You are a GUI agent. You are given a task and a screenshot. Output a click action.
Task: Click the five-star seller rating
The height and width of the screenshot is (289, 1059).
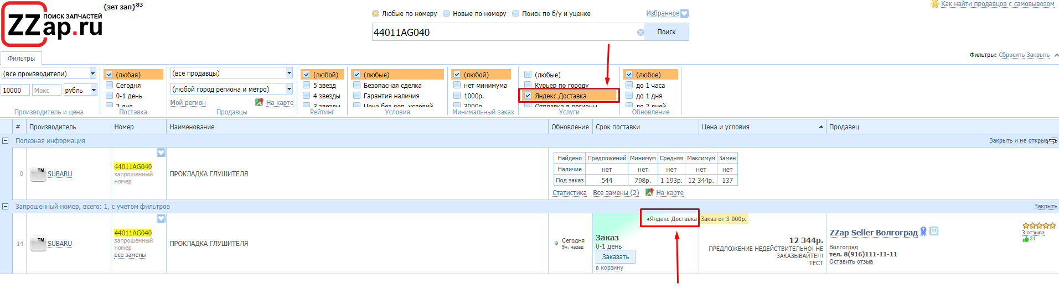(x=1039, y=225)
